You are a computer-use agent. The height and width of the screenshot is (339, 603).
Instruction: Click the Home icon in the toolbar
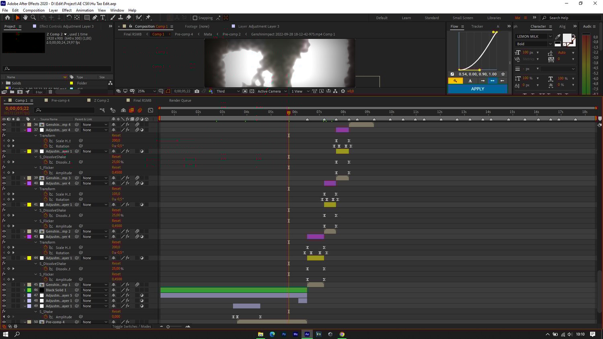[x=7, y=18]
